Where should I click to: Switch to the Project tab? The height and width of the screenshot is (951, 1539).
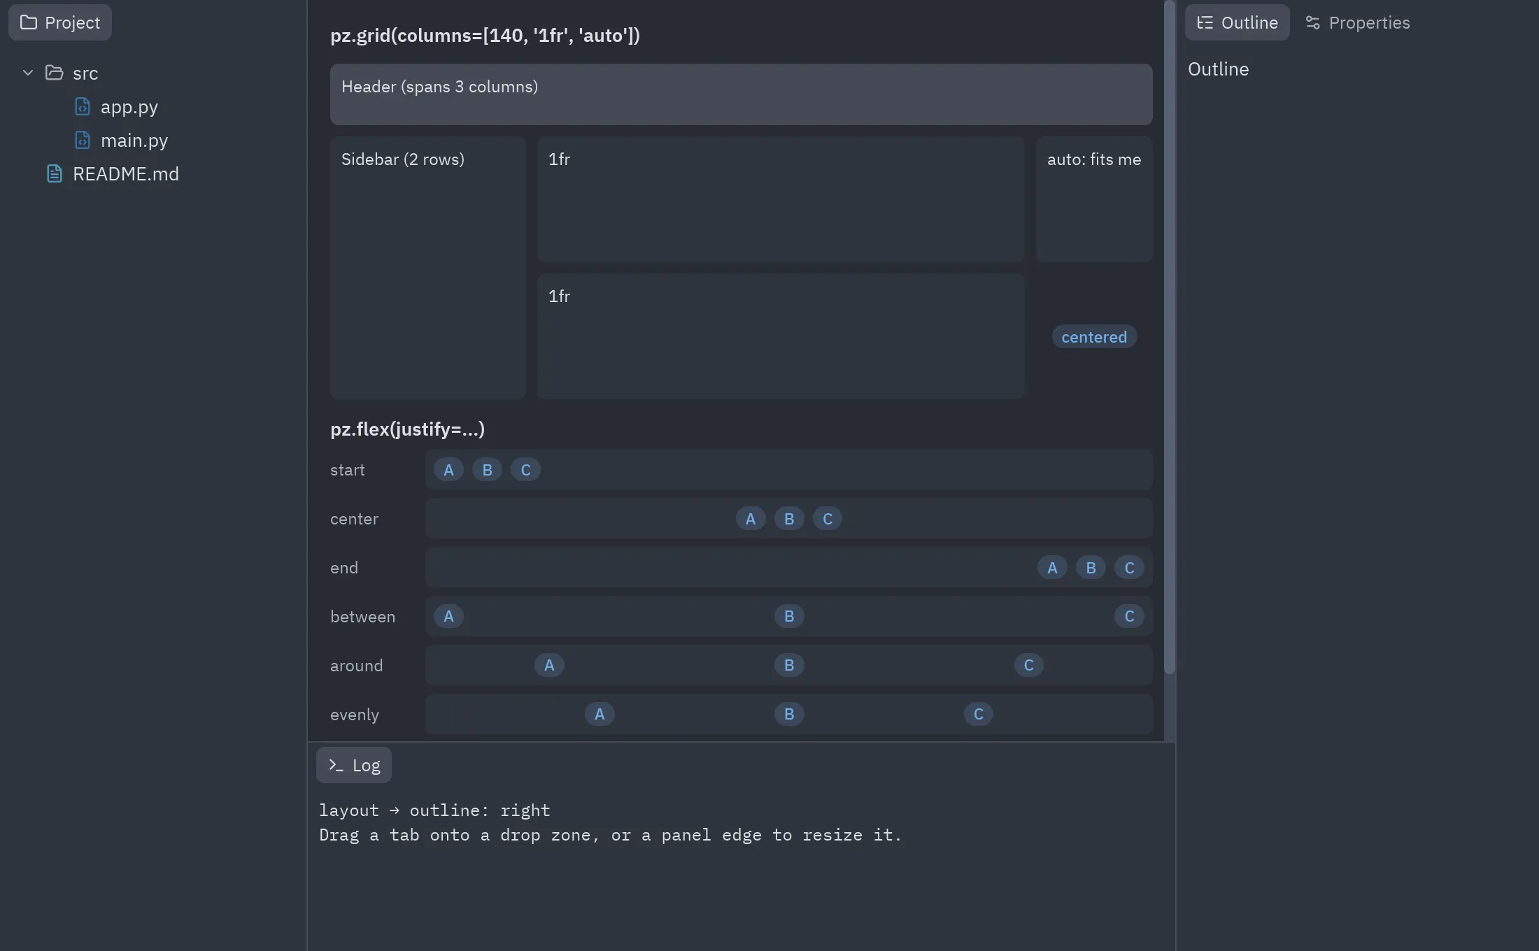click(60, 22)
